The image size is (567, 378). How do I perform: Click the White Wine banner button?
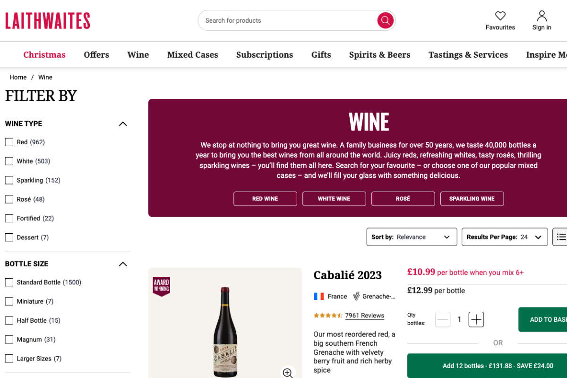point(334,199)
